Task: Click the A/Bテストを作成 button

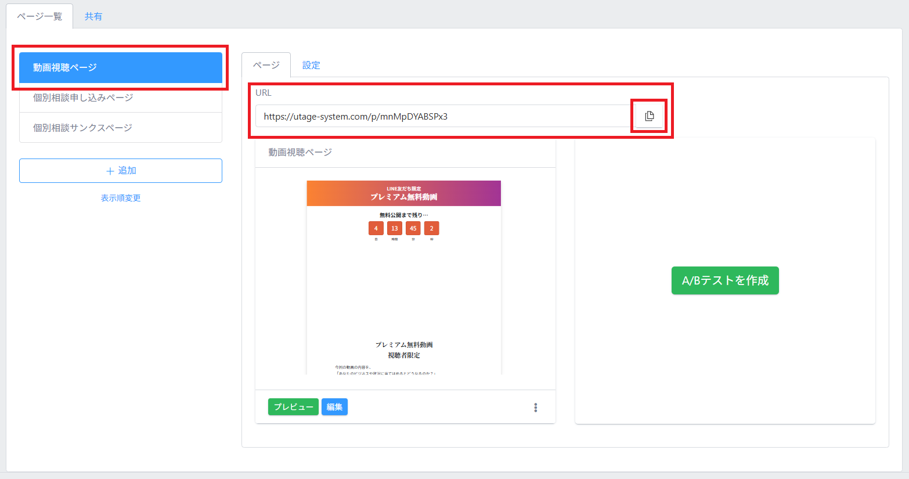Action: pos(725,280)
